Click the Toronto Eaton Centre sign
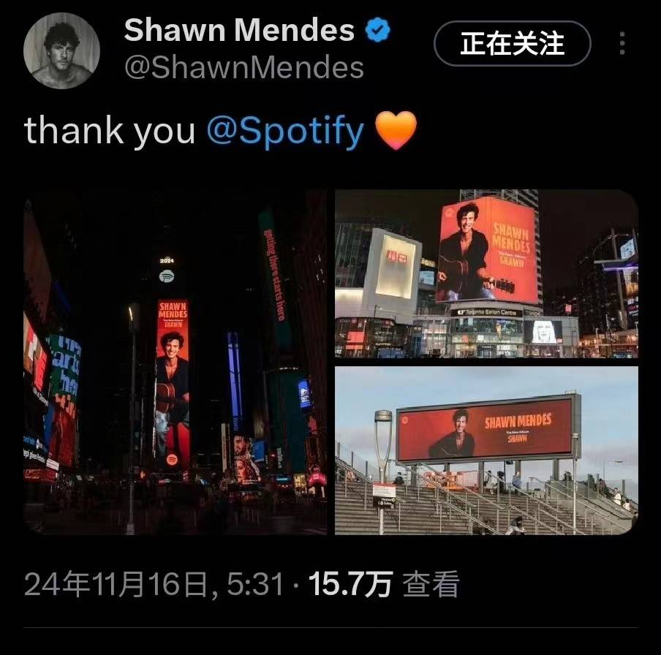 coord(486,312)
